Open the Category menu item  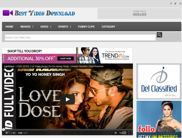click(108, 27)
